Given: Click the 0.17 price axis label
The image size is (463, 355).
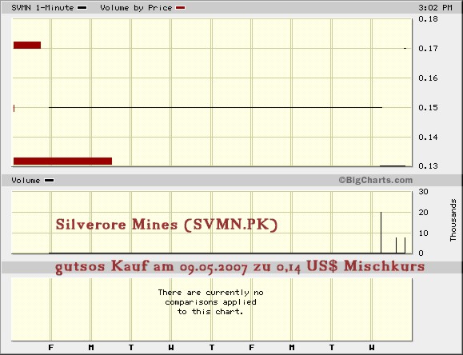Looking at the screenshot, I should tap(428, 48).
